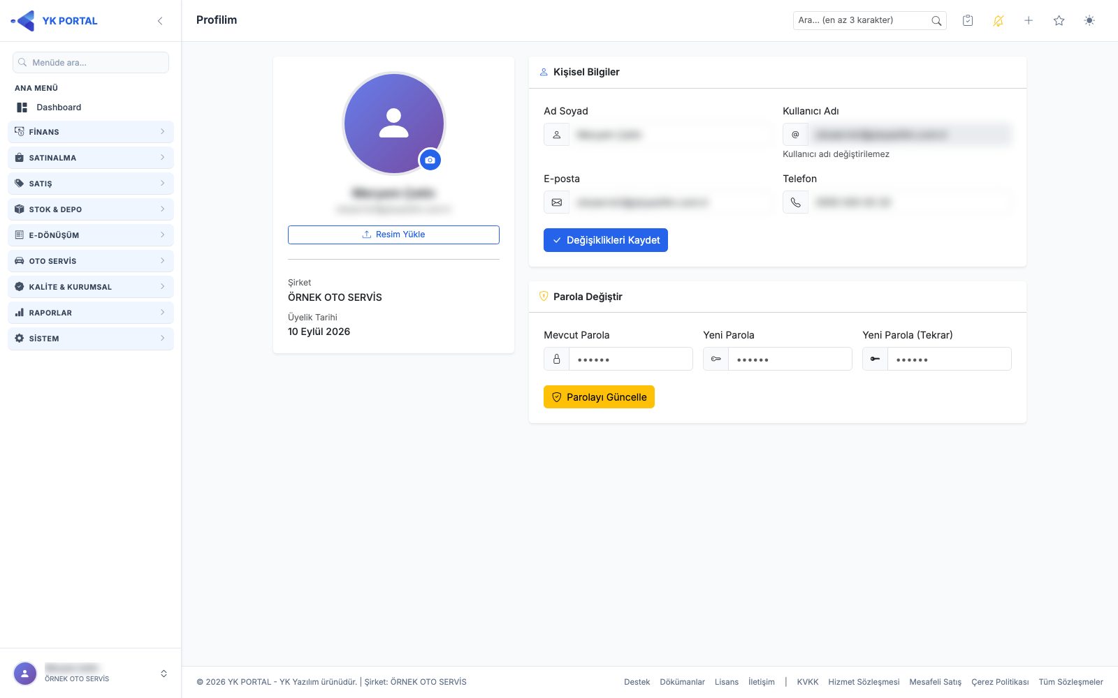Click the Mevcut Parola password field
The height and width of the screenshot is (698, 1118).
coord(630,359)
